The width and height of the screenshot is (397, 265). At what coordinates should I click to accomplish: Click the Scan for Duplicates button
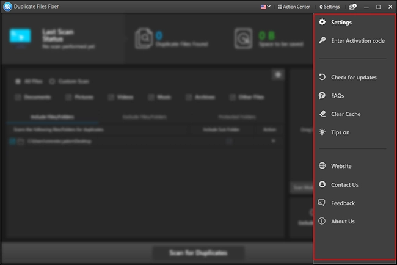(x=198, y=253)
